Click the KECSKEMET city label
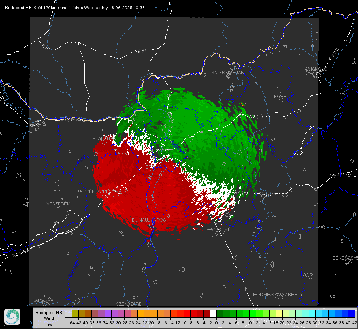 pyautogui.click(x=220, y=230)
